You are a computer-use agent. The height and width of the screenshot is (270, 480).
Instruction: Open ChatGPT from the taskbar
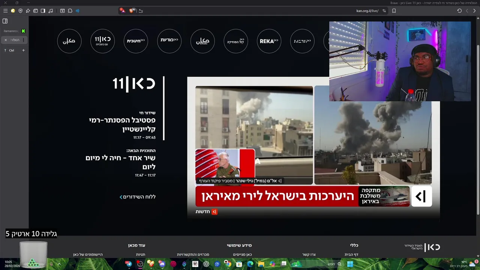(x=206, y=264)
